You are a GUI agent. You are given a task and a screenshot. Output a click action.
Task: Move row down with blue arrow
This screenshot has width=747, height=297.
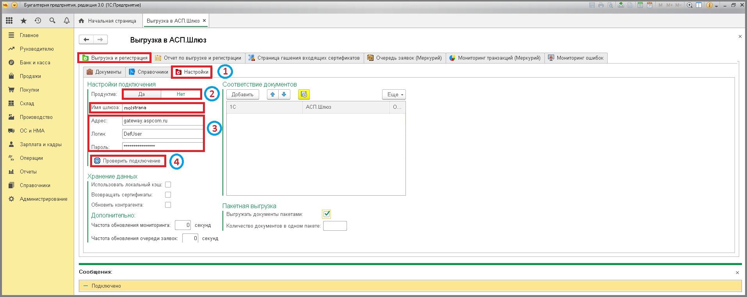[284, 94]
